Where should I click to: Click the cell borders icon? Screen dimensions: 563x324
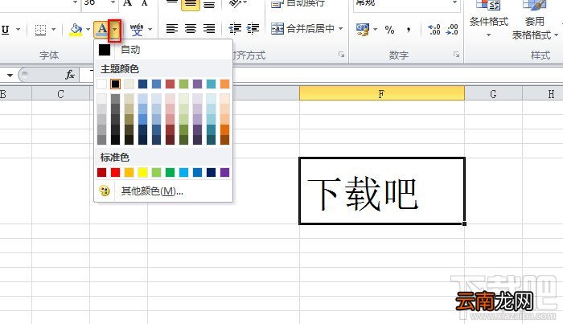click(x=40, y=30)
